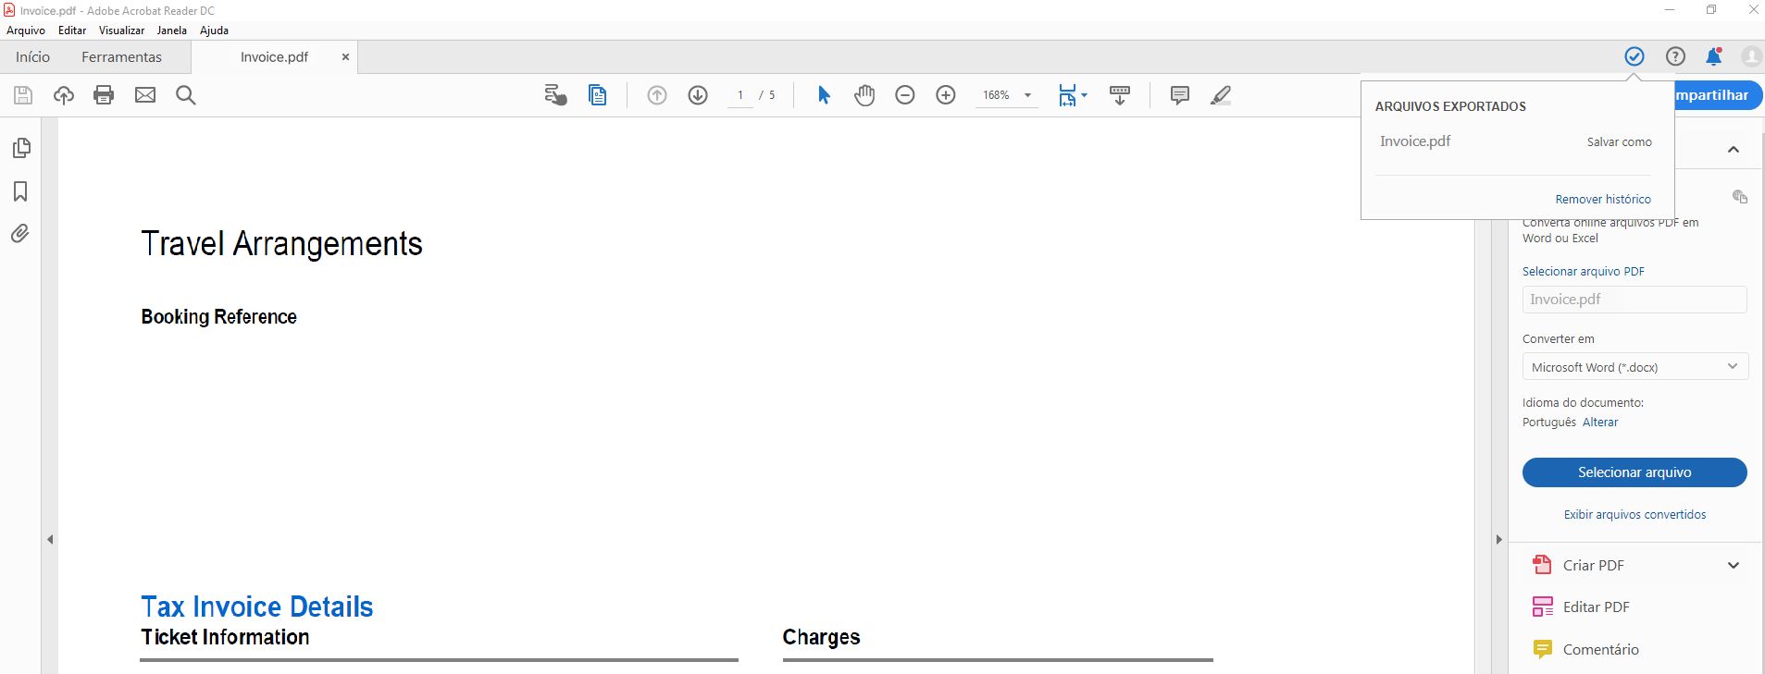1765x674 pixels.
Task: Collapse the right tools pane arrow
Action: pyautogui.click(x=1499, y=539)
